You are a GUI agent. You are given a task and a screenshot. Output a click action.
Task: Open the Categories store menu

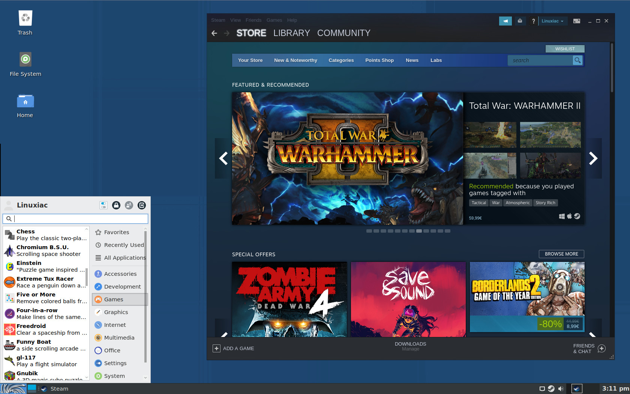341,60
